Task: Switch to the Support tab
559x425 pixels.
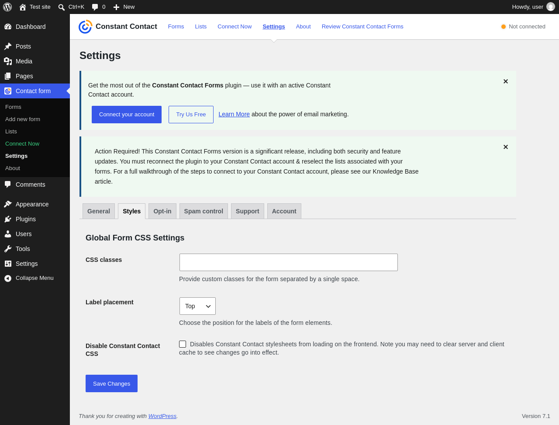Action: [248, 211]
